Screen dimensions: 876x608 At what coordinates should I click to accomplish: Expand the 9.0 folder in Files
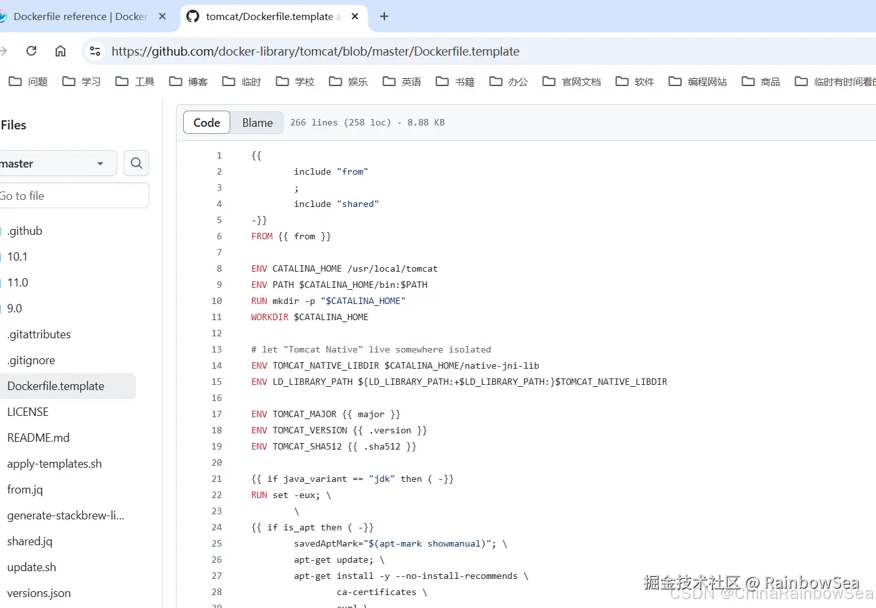tap(14, 309)
